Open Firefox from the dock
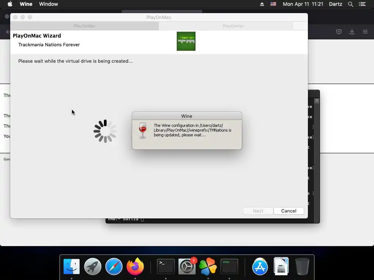The image size is (374, 280). click(x=135, y=267)
